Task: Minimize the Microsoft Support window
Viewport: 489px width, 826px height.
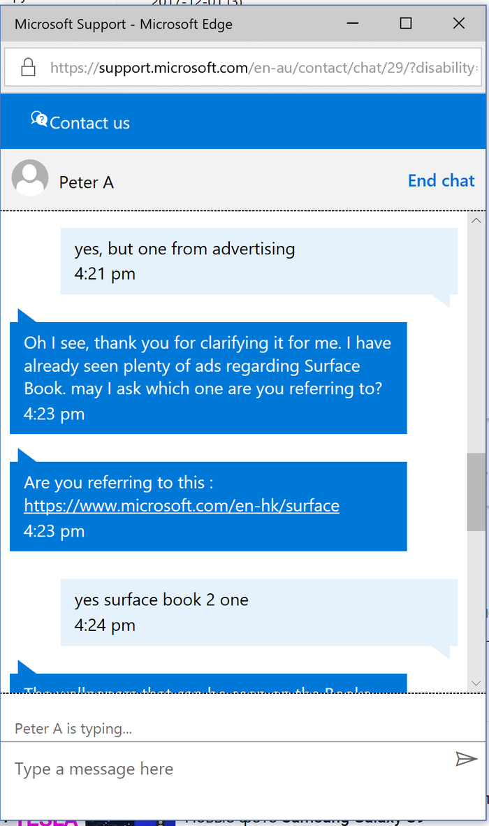Action: pos(352,24)
